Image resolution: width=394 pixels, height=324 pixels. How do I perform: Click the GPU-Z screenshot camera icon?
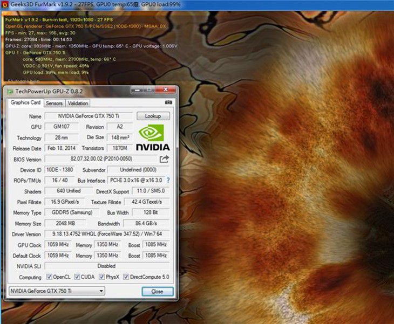[x=168, y=102]
